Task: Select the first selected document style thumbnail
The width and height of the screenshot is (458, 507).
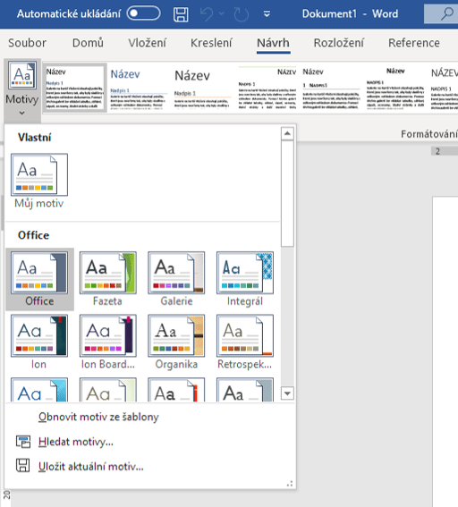Action: [x=74, y=88]
